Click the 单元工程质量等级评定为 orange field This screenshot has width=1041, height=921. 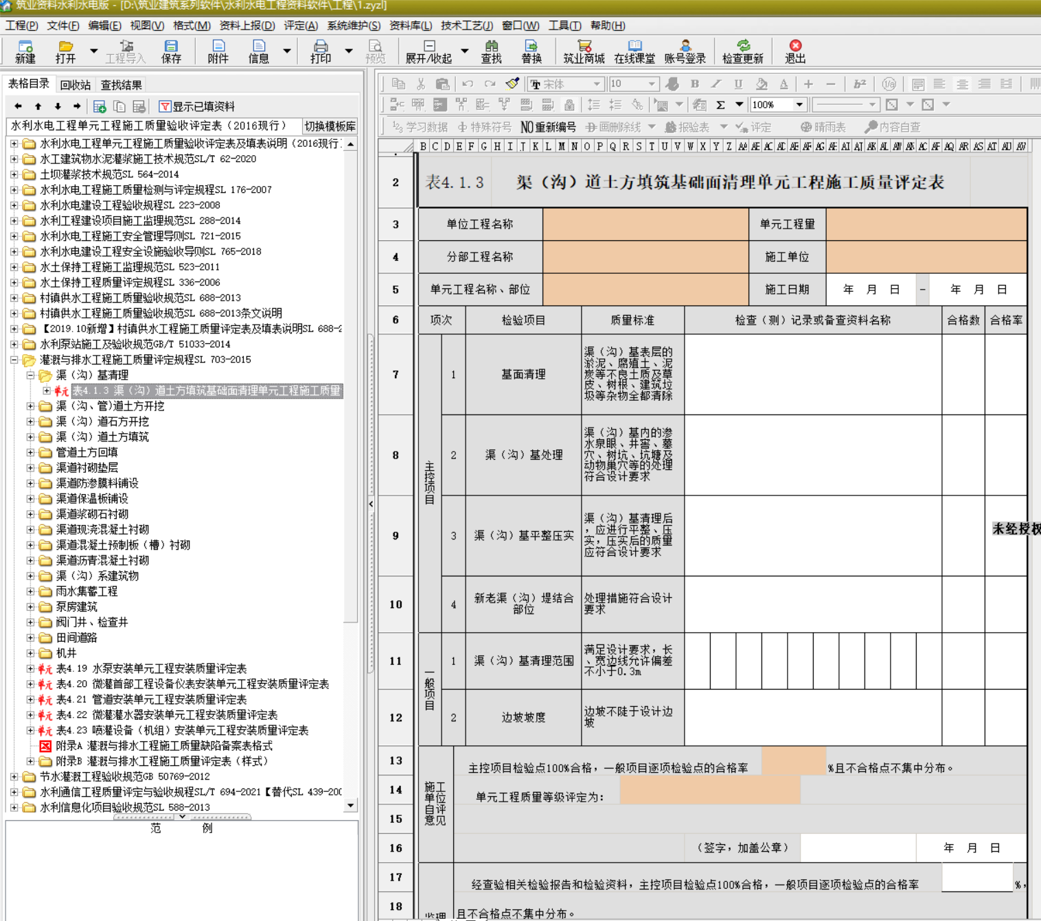point(710,789)
